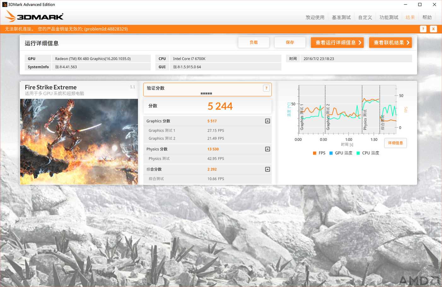This screenshot has height=287, width=442.
Task: Click GUI version 版本1.5.915.0 64
Action: click(187, 67)
